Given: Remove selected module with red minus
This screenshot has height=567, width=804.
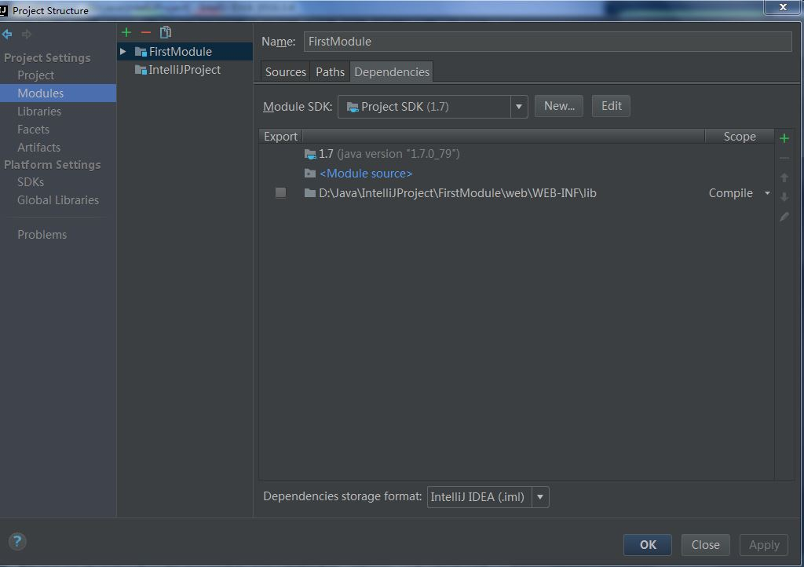Looking at the screenshot, I should click(x=145, y=33).
